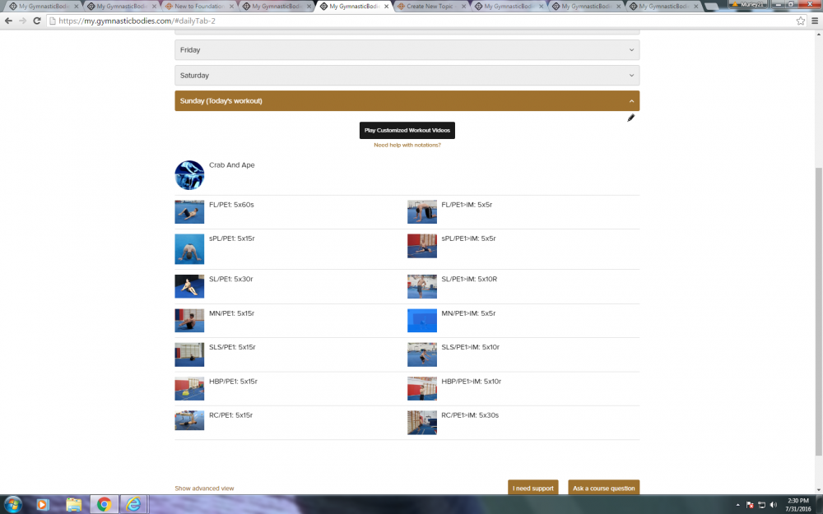Click the page vertical scrollbar thumb
Image resolution: width=823 pixels, height=514 pixels.
pyautogui.click(x=819, y=312)
